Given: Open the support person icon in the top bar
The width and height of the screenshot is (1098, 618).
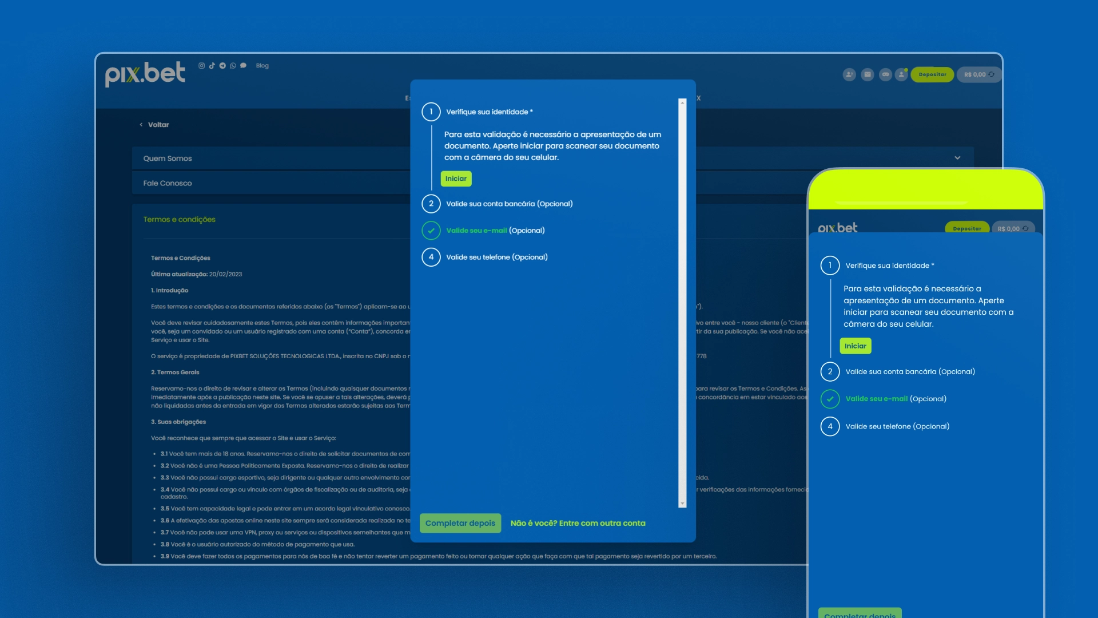Looking at the screenshot, I should click(849, 74).
